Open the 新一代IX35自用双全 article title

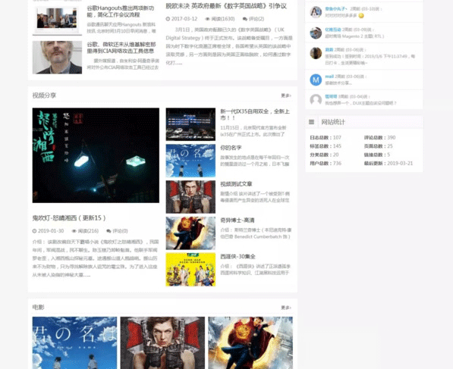tap(255, 114)
